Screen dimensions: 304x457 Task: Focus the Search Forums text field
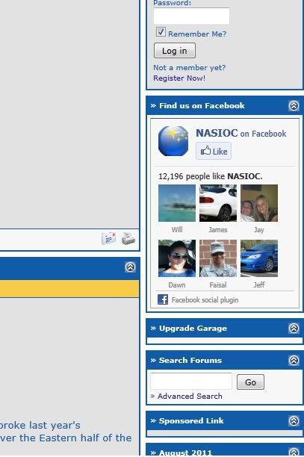pyautogui.click(x=191, y=381)
